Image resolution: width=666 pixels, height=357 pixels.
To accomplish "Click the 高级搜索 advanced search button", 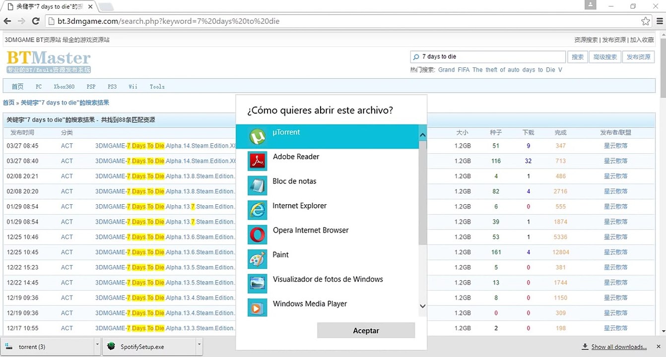I will (x=605, y=57).
